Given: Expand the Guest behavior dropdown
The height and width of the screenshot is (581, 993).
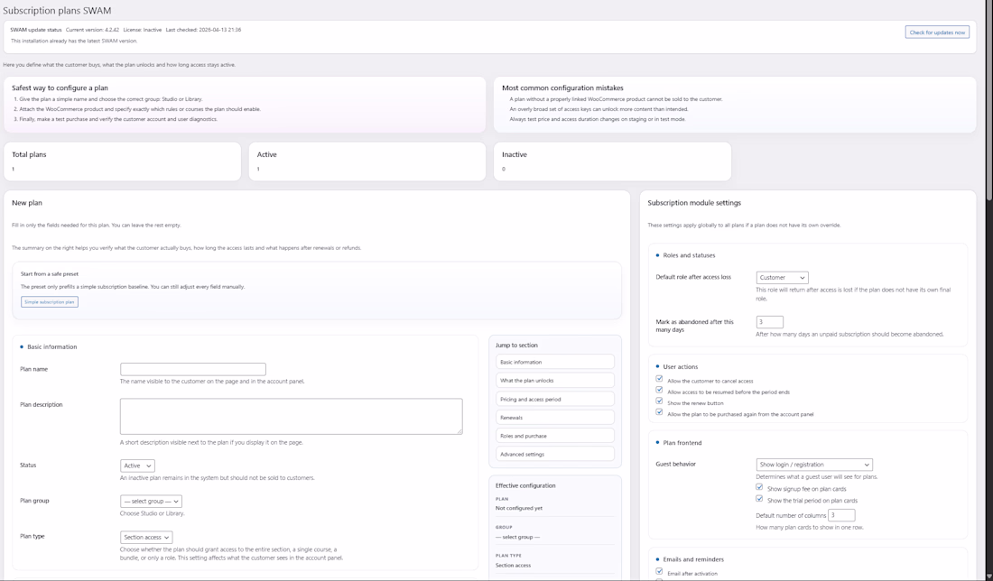Looking at the screenshot, I should (813, 465).
